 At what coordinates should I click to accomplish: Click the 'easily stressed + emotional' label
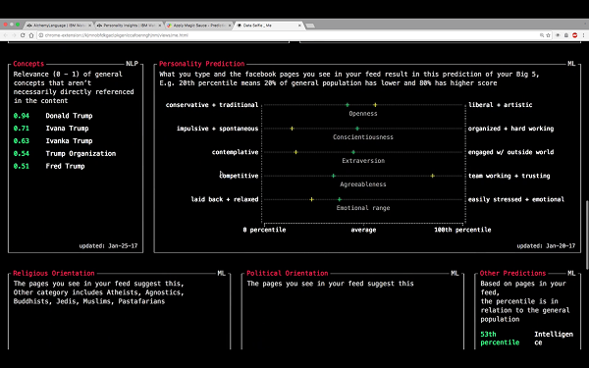(x=516, y=199)
